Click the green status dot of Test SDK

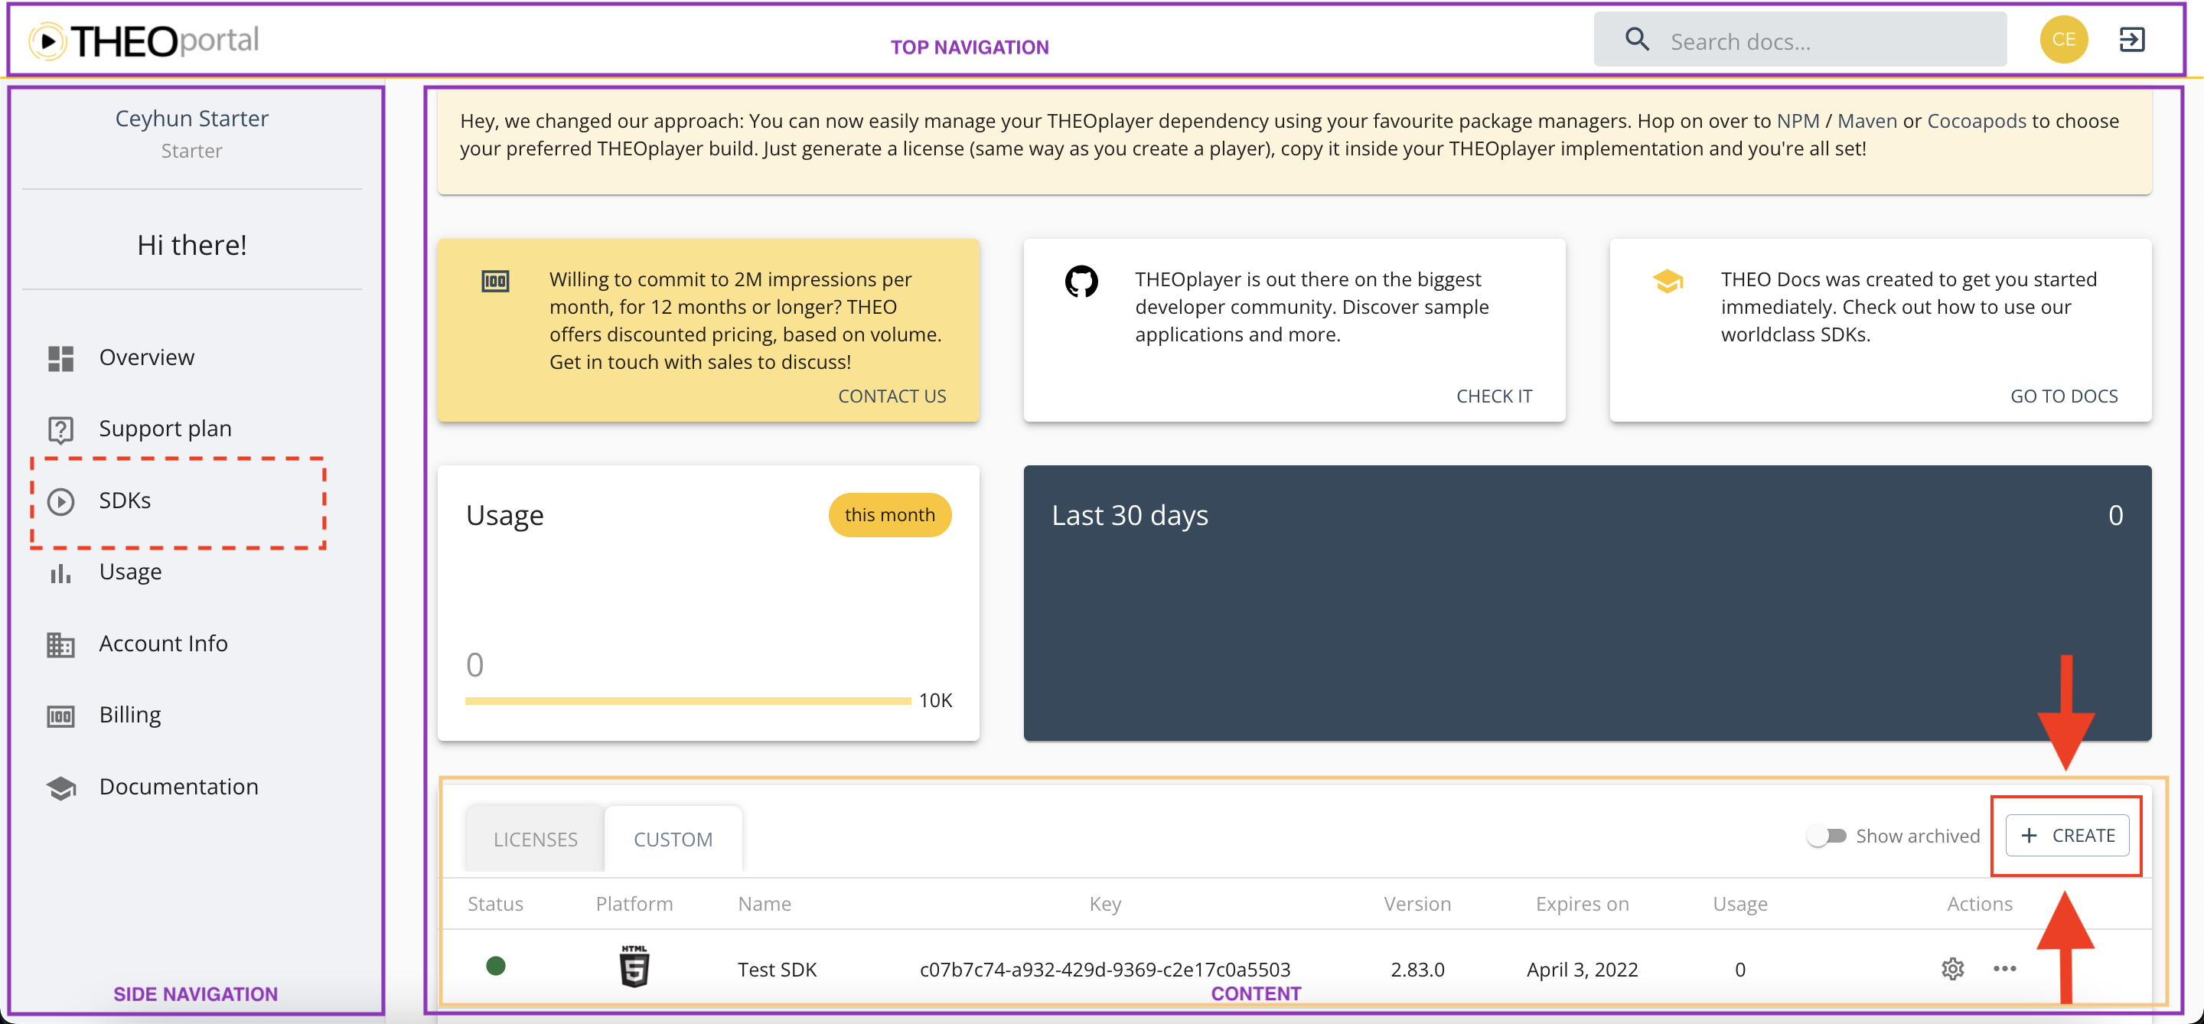coord(496,967)
